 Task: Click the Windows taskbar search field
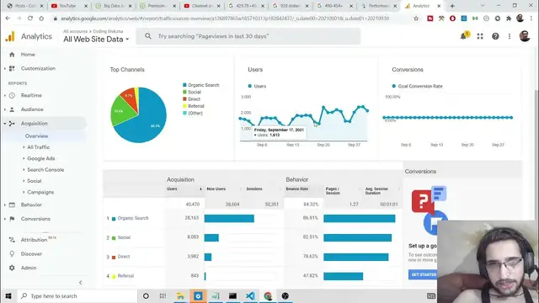78,295
